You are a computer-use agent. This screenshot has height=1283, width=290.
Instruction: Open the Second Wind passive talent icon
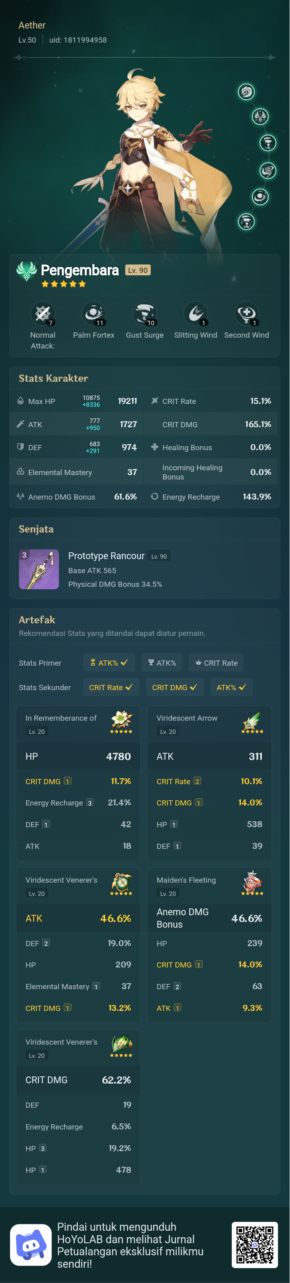(247, 314)
